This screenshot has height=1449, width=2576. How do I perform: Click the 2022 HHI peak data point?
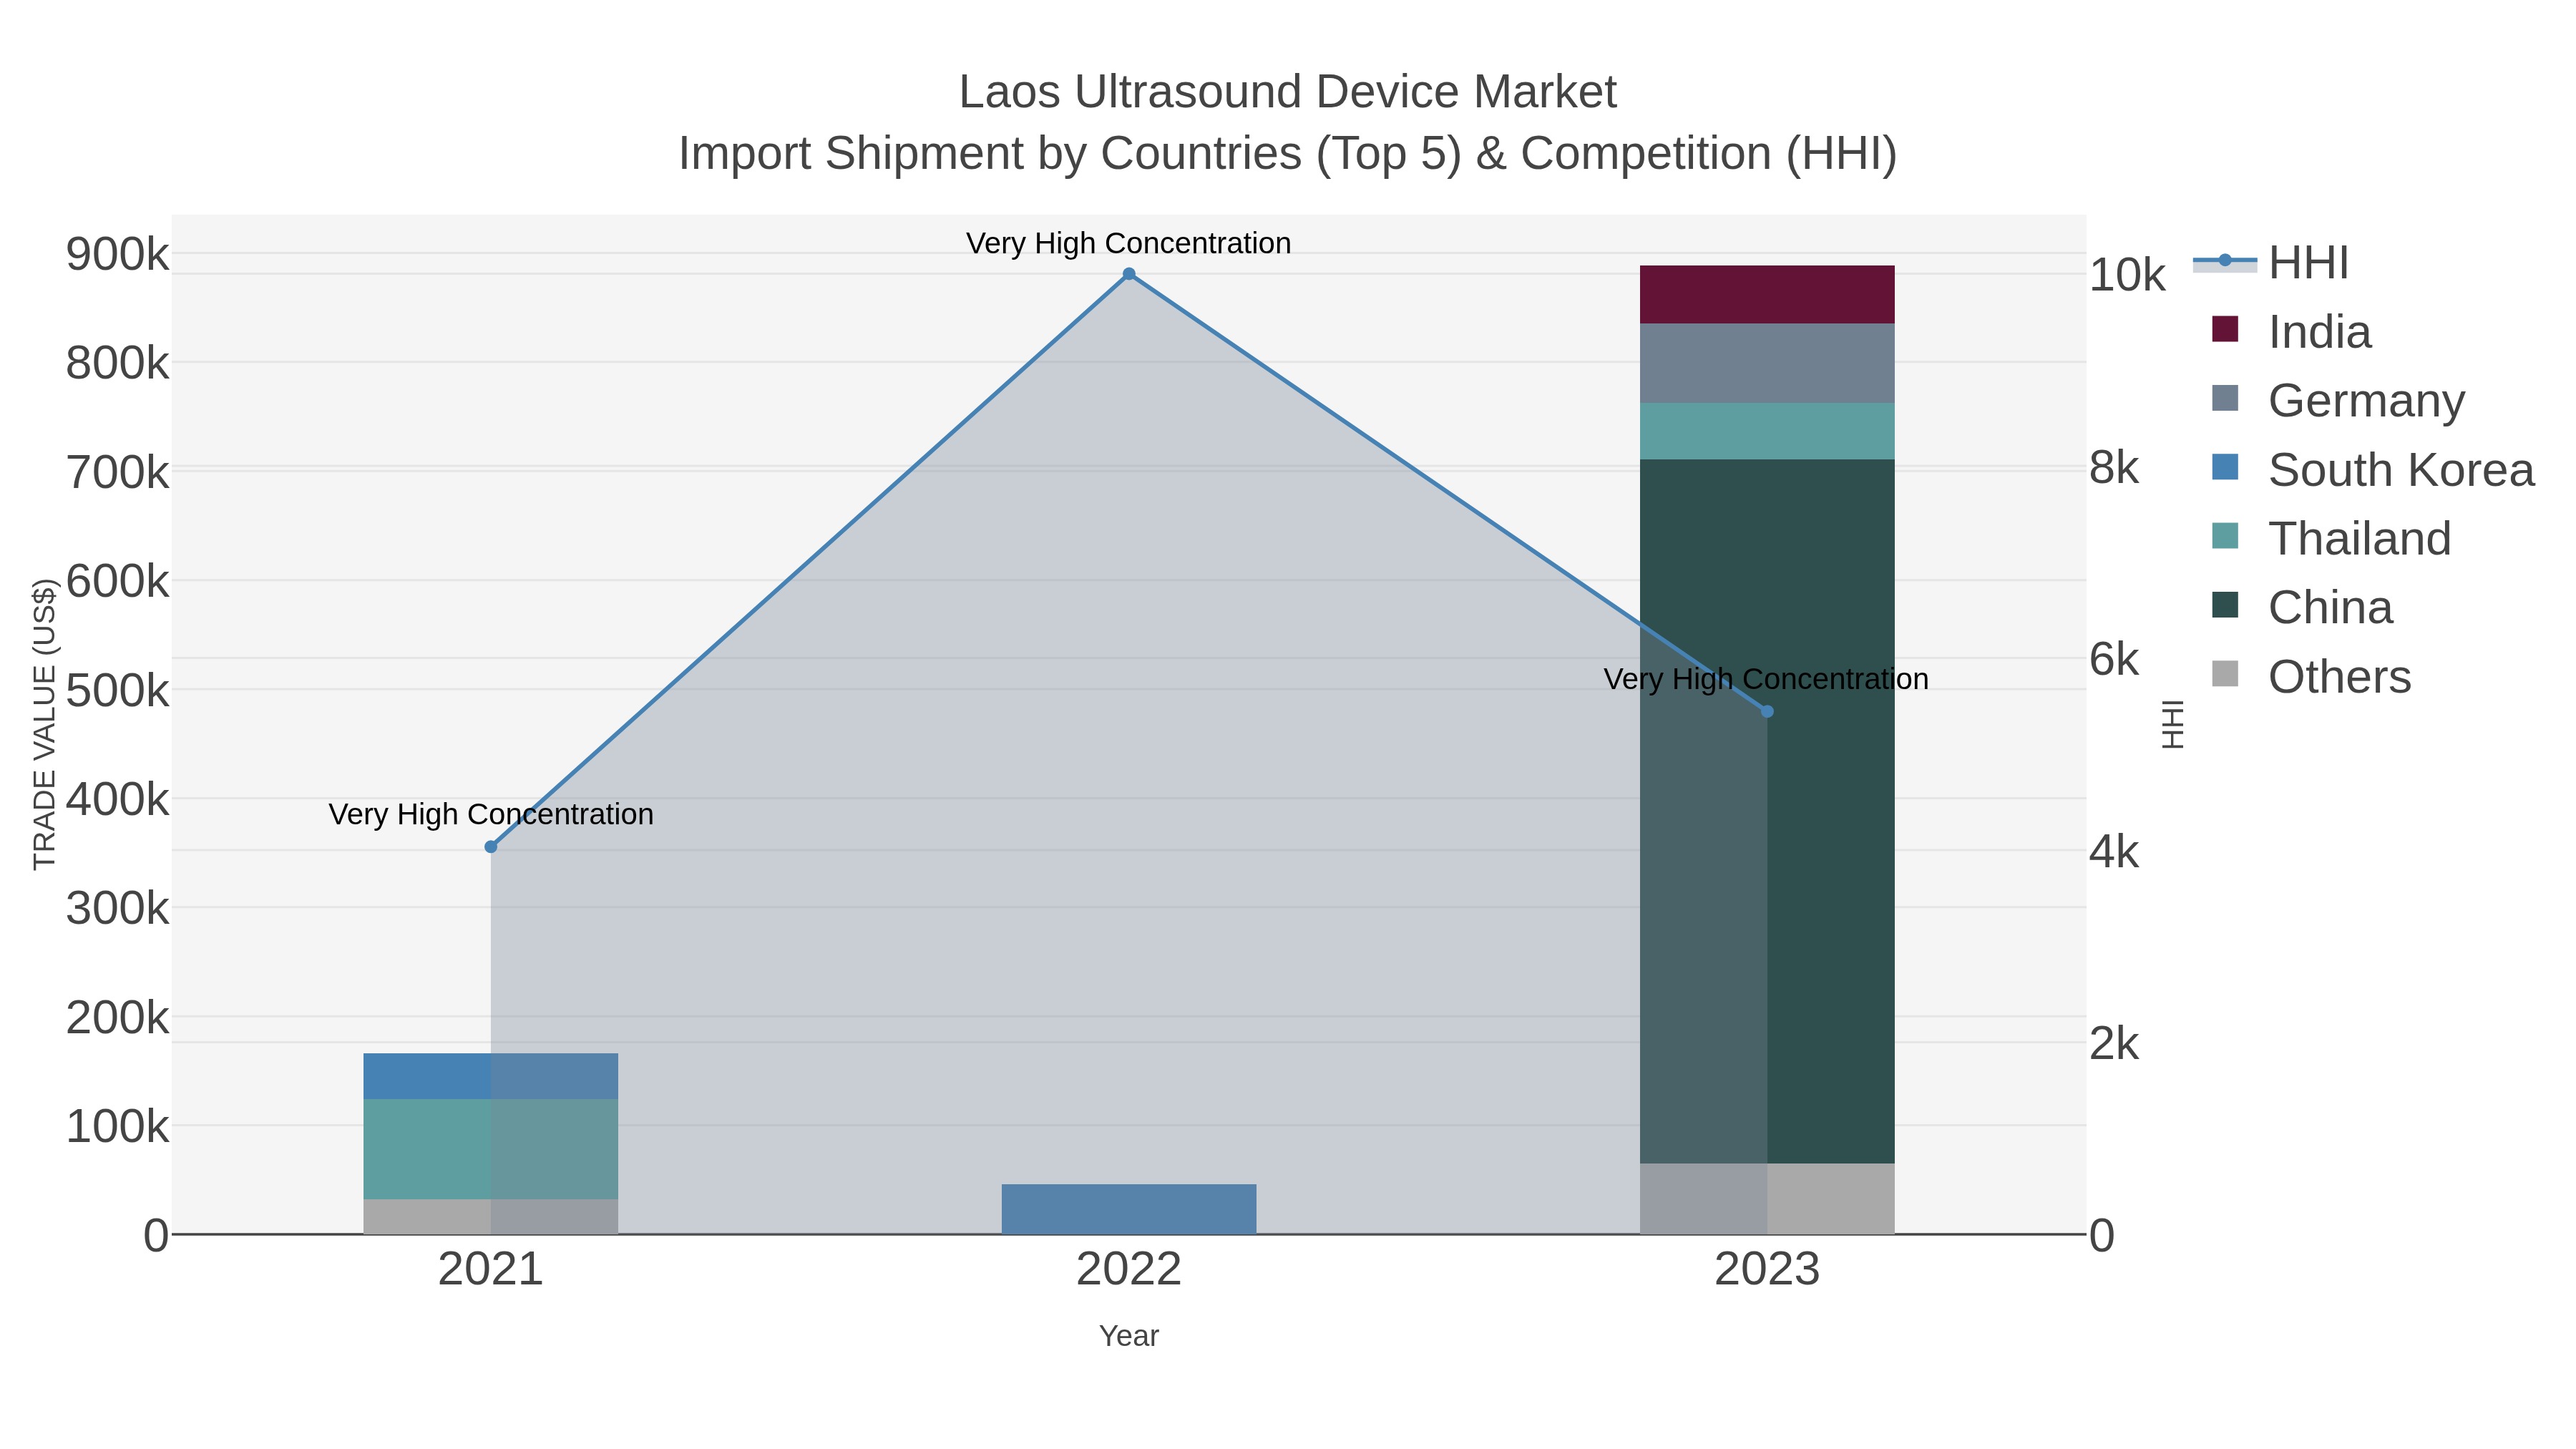[1129, 274]
